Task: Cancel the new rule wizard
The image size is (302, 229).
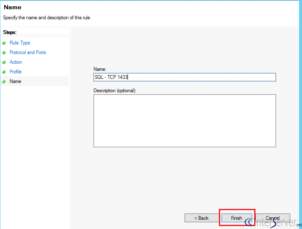Action: (273, 218)
